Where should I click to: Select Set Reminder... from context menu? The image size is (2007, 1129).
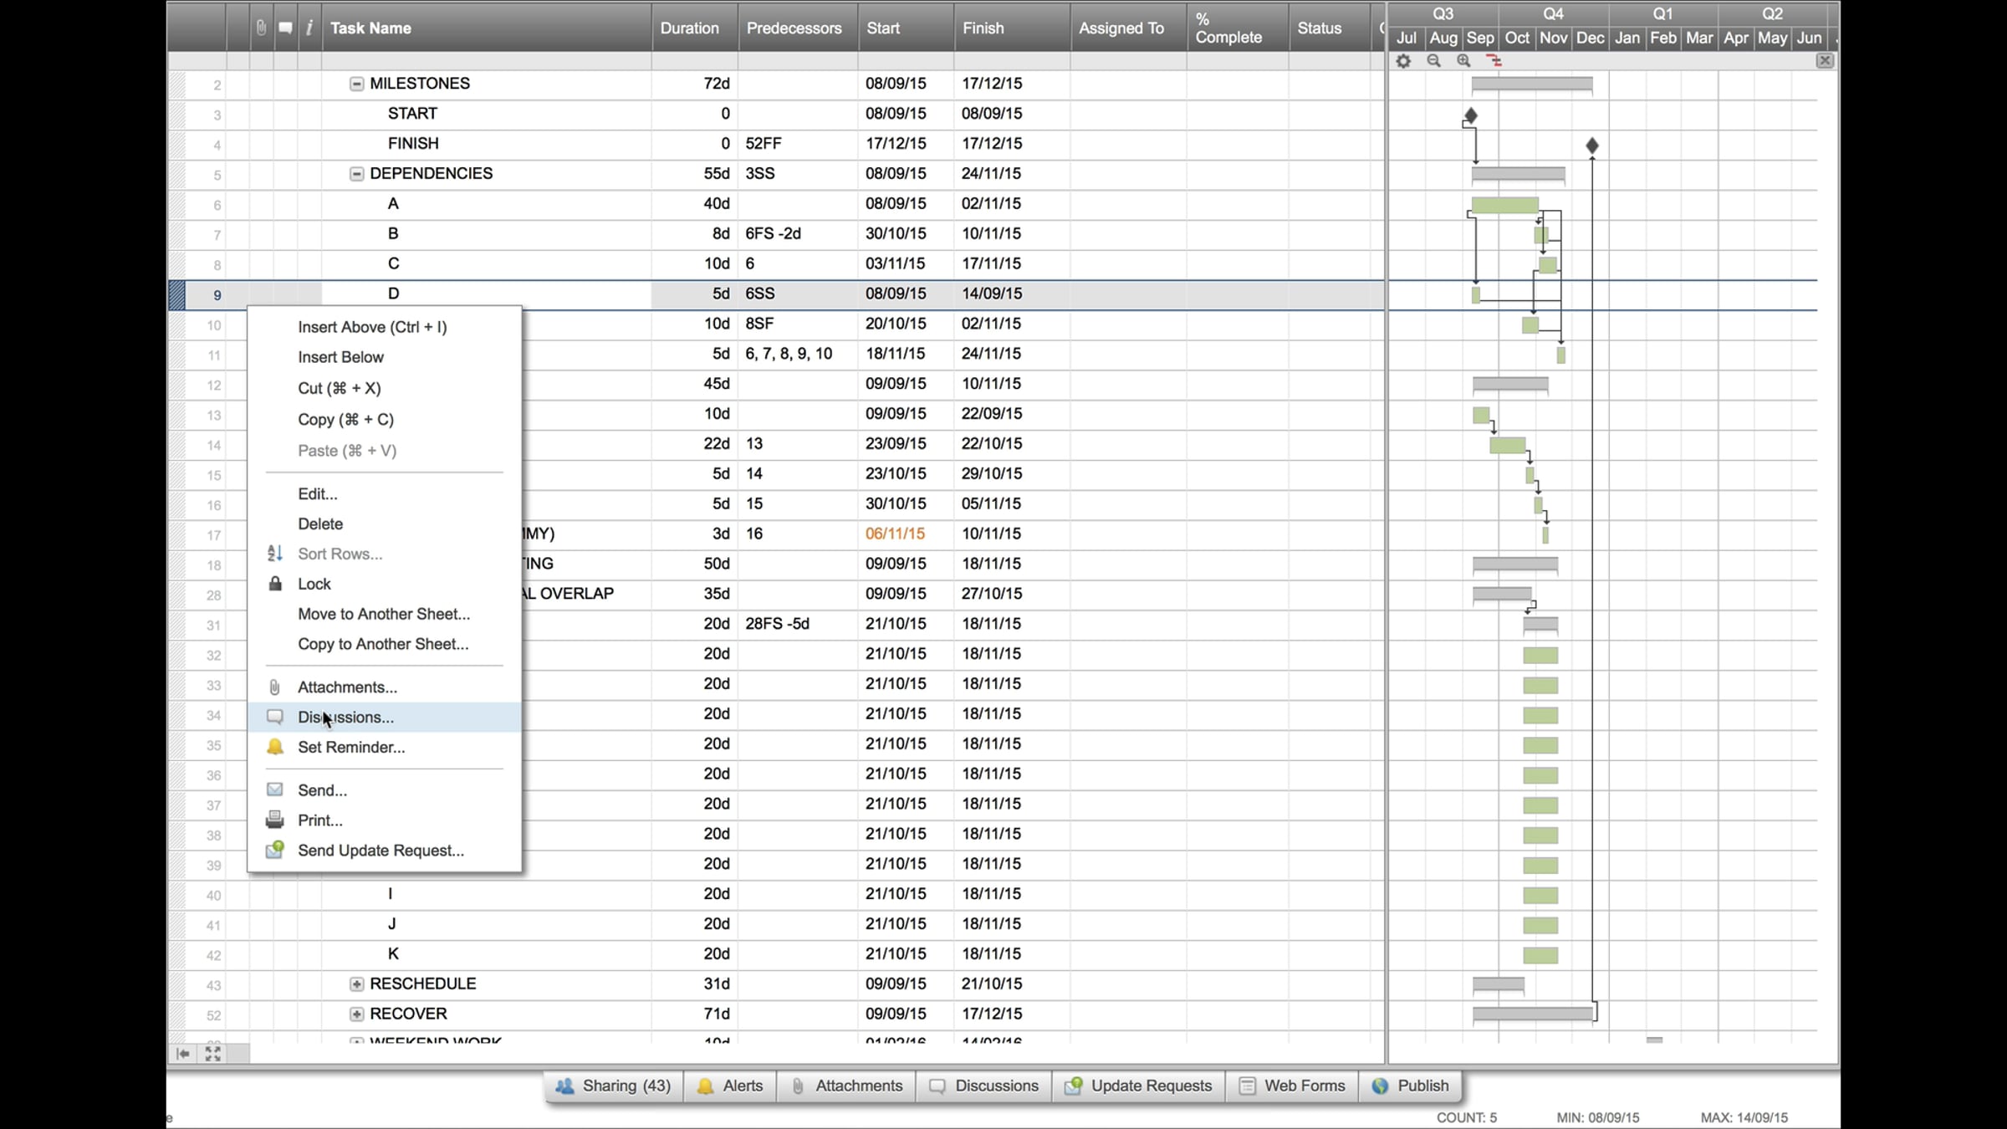[351, 748]
